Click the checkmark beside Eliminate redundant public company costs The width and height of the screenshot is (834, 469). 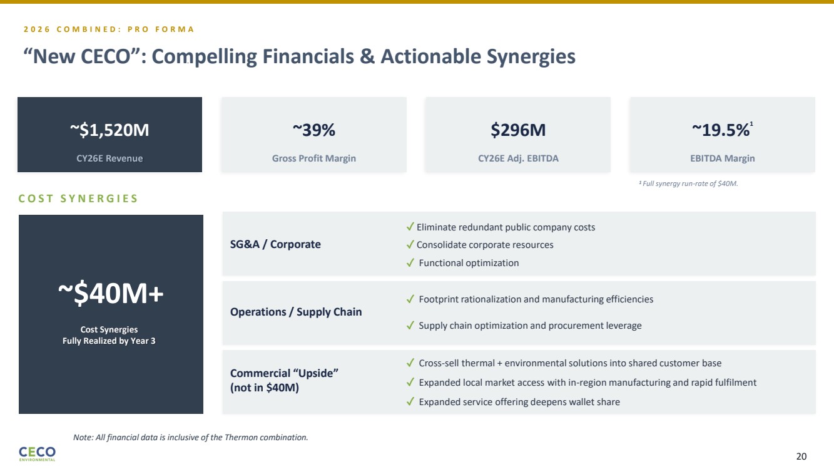pyautogui.click(x=410, y=227)
